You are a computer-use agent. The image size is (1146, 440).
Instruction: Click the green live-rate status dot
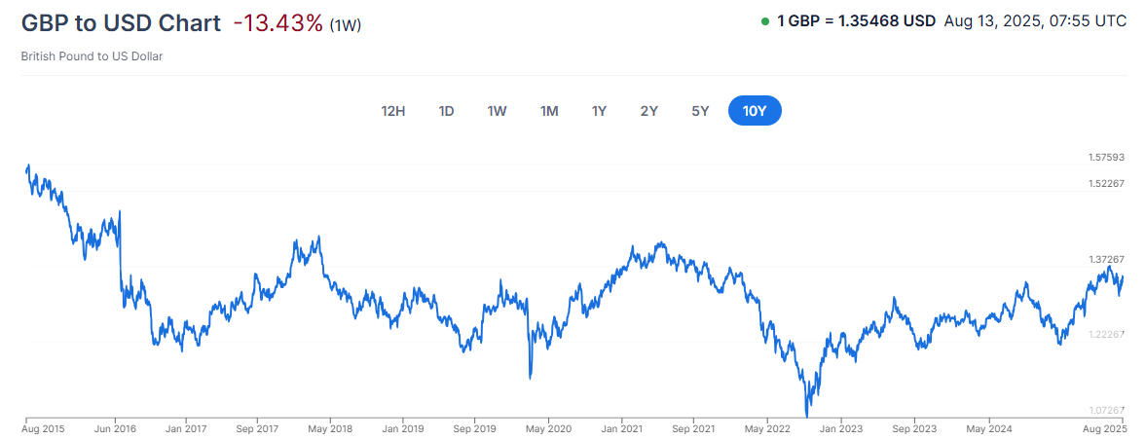(765, 21)
